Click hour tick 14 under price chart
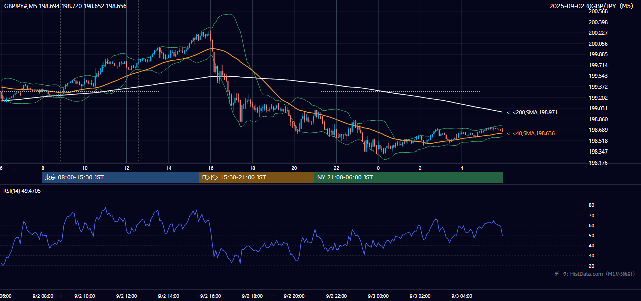 [x=169, y=168]
